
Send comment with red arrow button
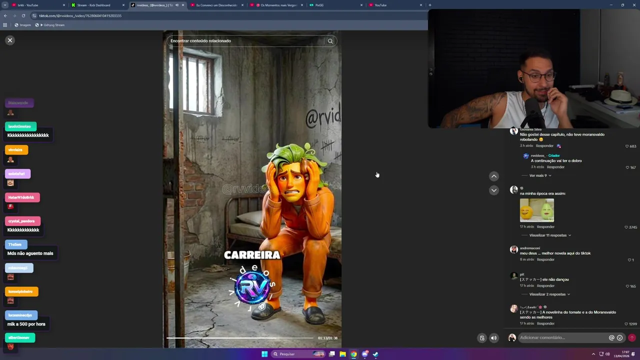632,337
